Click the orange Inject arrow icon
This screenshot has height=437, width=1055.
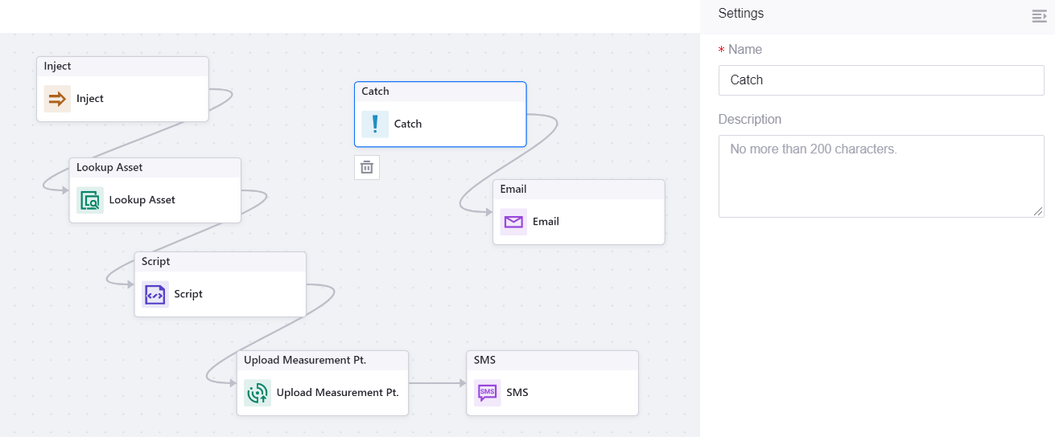point(57,99)
